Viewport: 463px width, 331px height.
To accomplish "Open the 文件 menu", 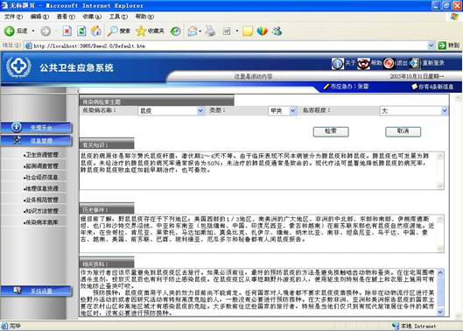I will click(x=13, y=17).
